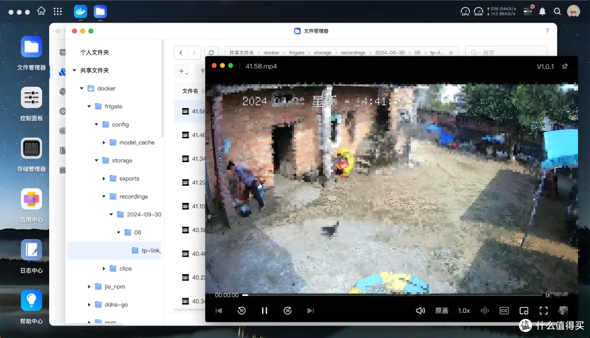
Task: Open the home icon in the top bar
Action: pyautogui.click(x=42, y=11)
